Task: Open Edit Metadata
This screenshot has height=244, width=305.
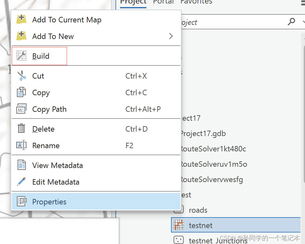Action: [x=96, y=182]
